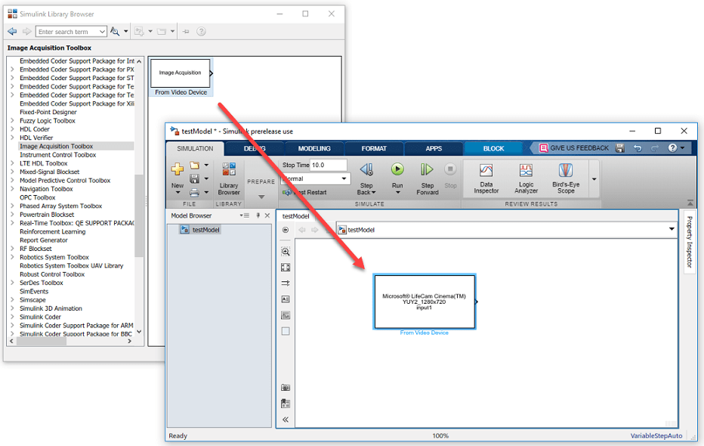Click the VariableStepAuto solver link

click(656, 435)
